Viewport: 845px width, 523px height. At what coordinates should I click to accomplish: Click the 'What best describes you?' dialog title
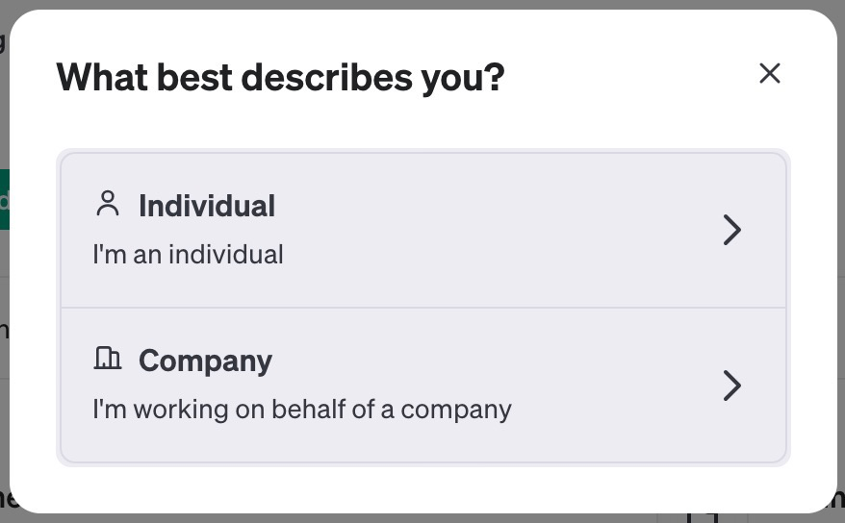[280, 78]
